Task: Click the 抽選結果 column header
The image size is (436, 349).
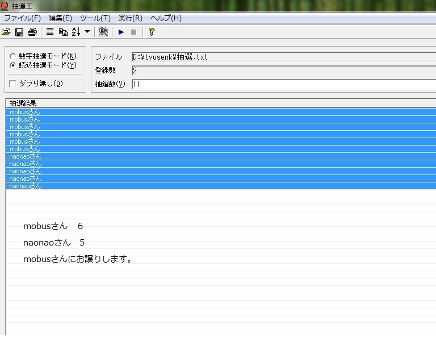Action: [x=221, y=103]
